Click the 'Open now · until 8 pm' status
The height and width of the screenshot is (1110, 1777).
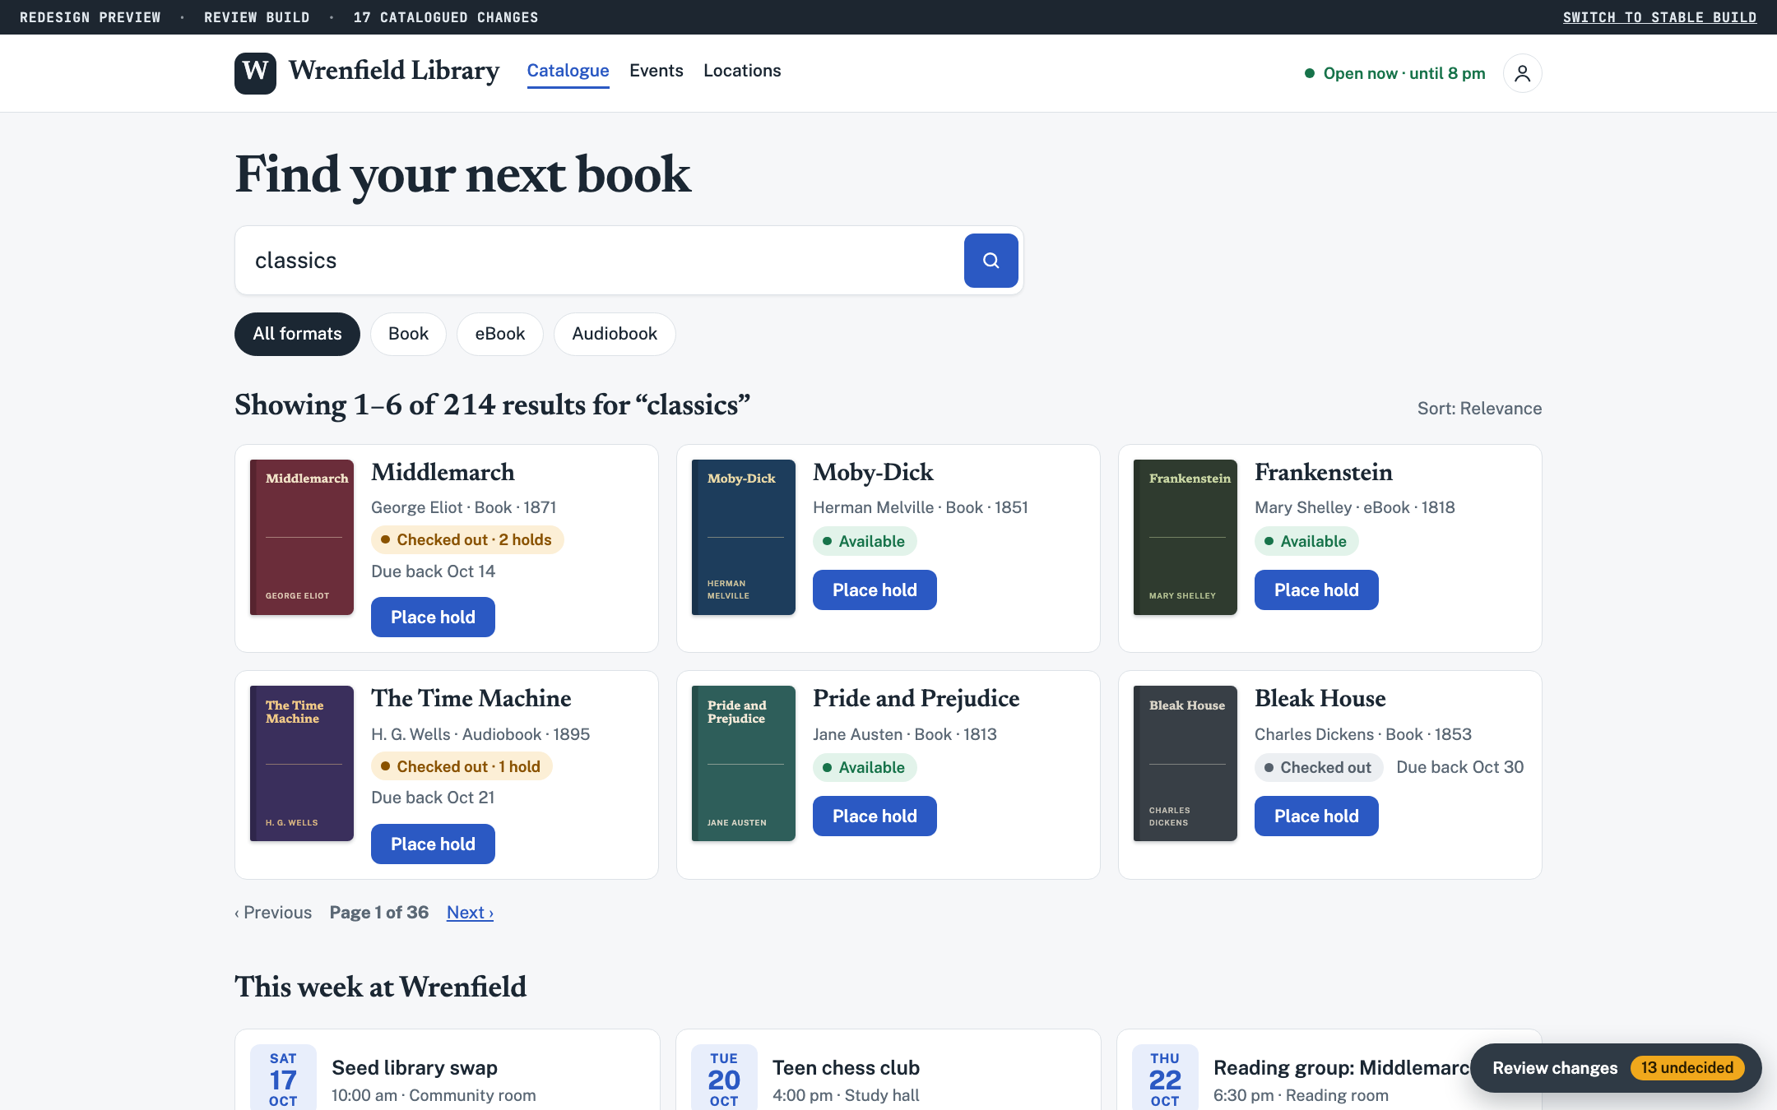(1395, 73)
